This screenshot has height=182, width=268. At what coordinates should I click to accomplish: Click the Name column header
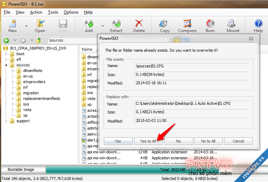click(x=87, y=49)
